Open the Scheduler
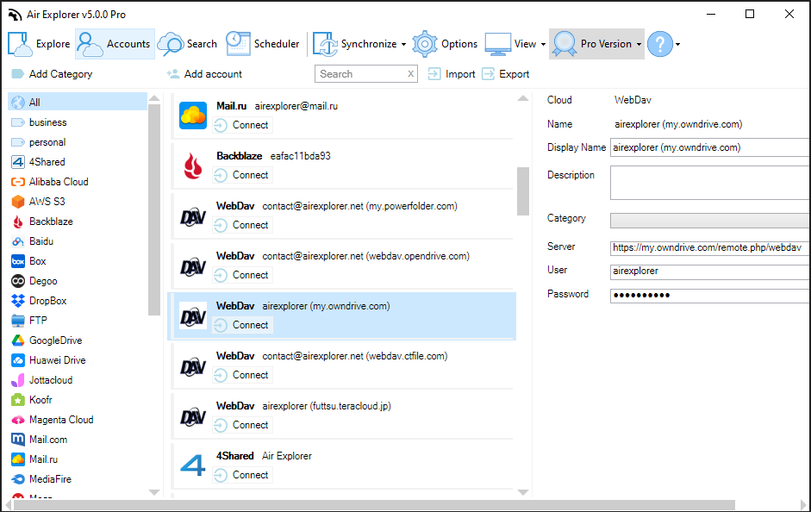Viewport: 811px width, 512px height. [x=262, y=44]
